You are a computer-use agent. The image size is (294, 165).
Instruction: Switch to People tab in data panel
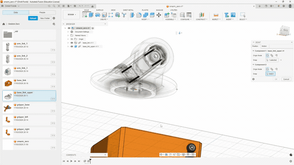[42, 12]
